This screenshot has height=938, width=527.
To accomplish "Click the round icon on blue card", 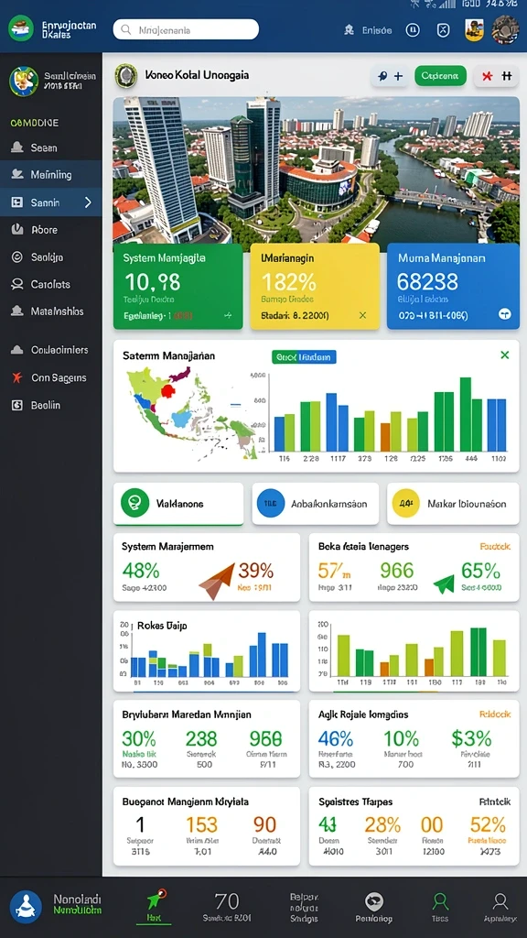I will [505, 315].
